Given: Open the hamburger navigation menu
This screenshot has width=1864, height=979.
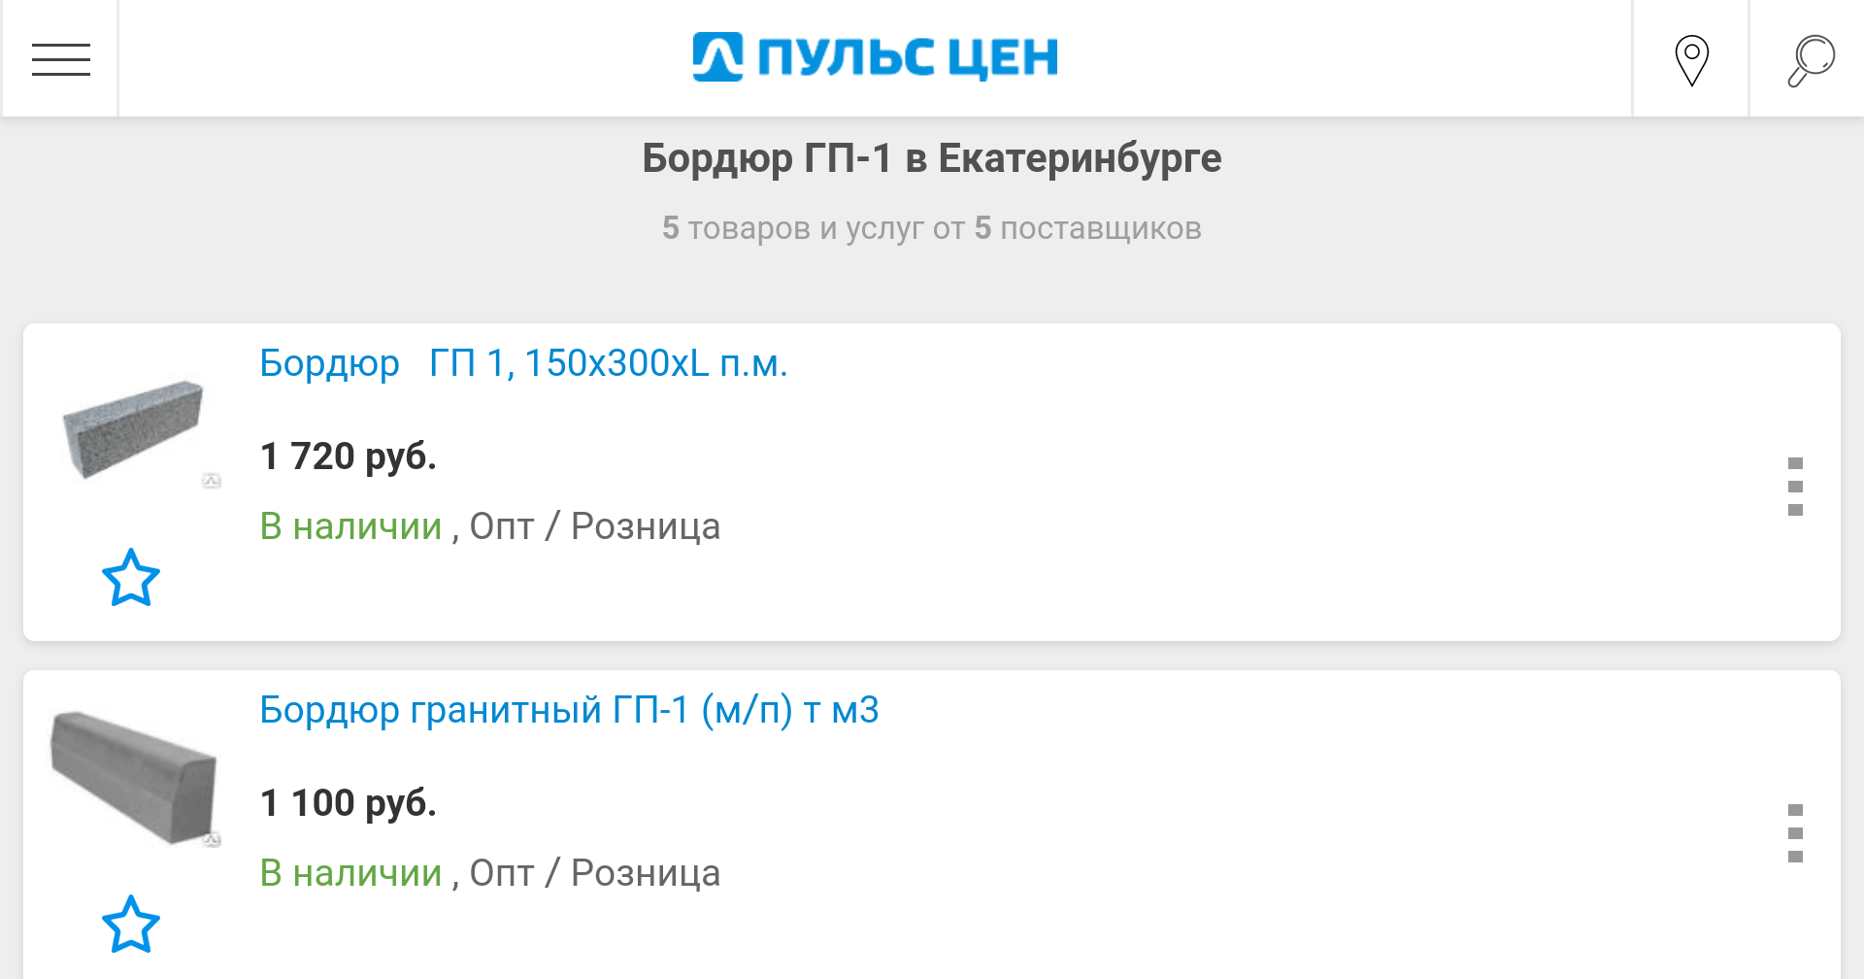Looking at the screenshot, I should [60, 58].
